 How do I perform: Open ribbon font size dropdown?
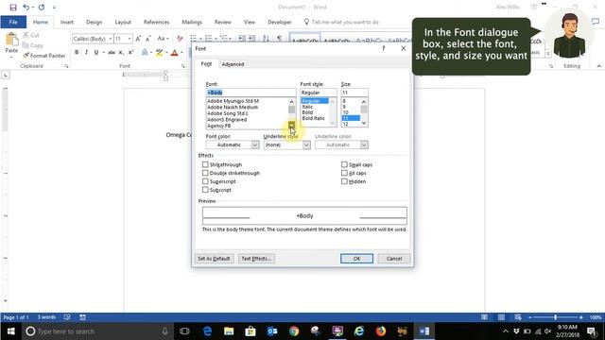[x=130, y=39]
